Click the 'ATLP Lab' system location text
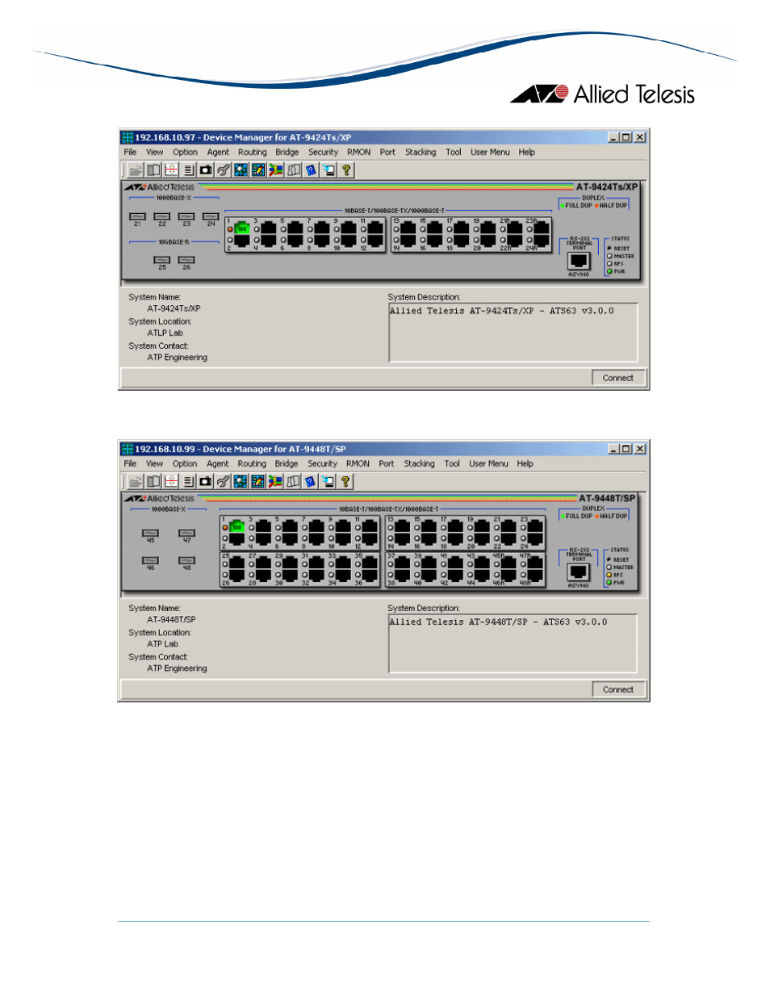 point(165,333)
